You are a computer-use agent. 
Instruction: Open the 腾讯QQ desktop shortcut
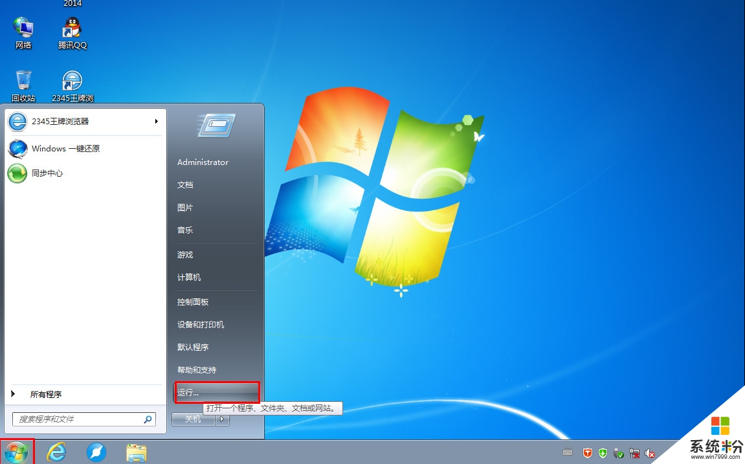(x=72, y=32)
